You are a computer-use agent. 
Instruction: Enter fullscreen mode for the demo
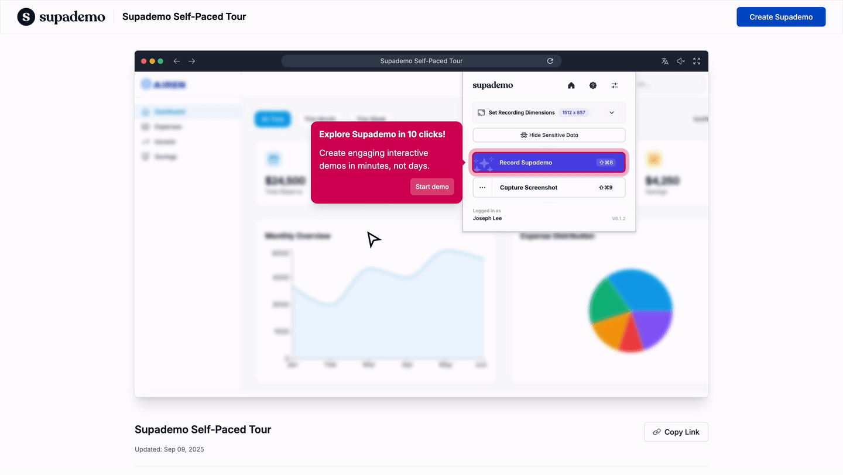[697, 61]
